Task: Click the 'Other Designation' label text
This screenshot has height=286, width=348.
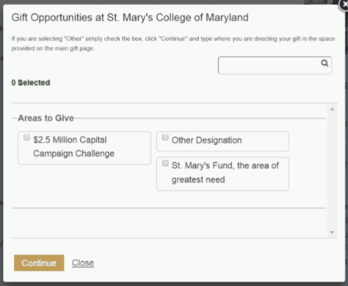Action: pyautogui.click(x=206, y=140)
